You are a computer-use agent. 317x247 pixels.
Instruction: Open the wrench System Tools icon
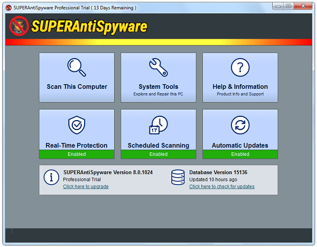click(158, 67)
